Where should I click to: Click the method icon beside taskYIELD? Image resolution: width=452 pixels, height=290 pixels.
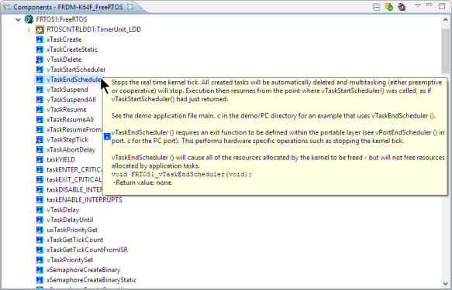[40, 160]
